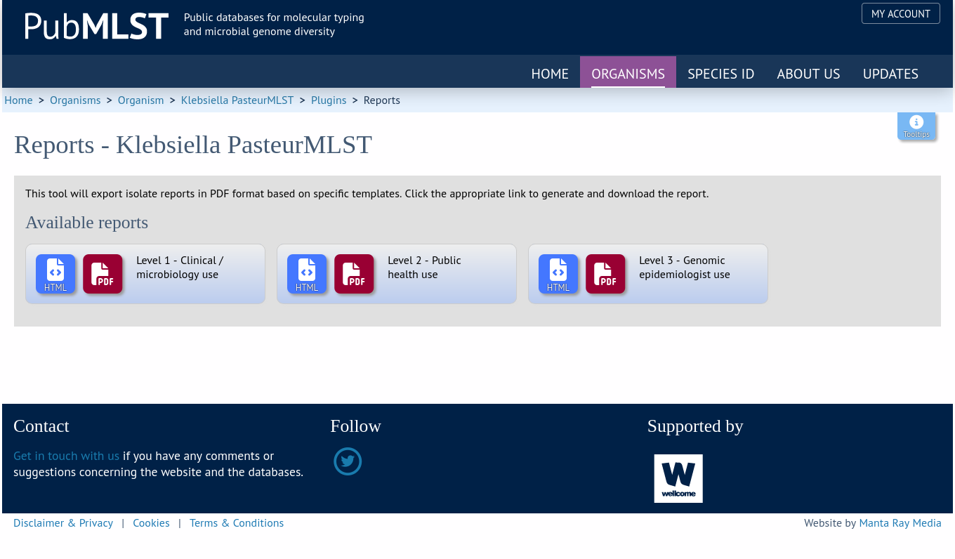
Task: Open the Twitter follow icon
Action: [348, 461]
